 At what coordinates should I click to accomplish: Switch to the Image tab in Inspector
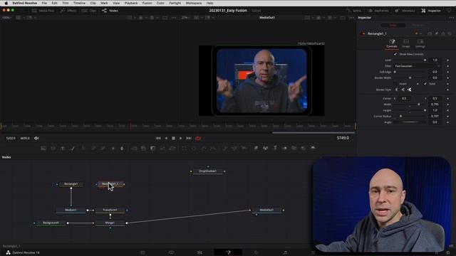coord(406,43)
